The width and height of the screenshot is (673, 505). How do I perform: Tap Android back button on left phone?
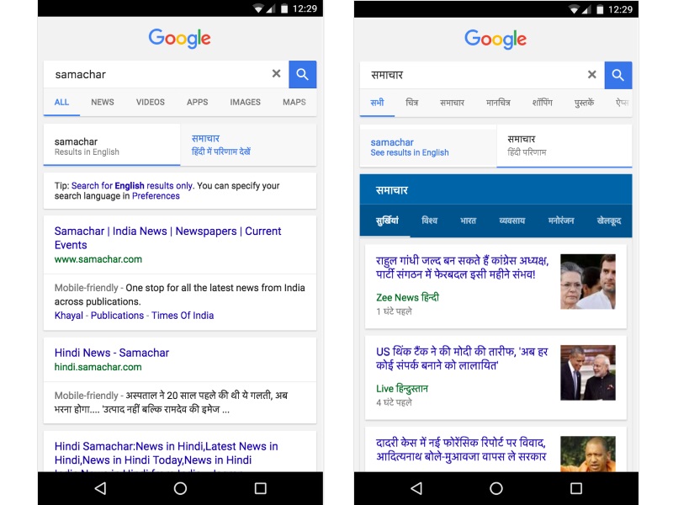[x=100, y=488]
